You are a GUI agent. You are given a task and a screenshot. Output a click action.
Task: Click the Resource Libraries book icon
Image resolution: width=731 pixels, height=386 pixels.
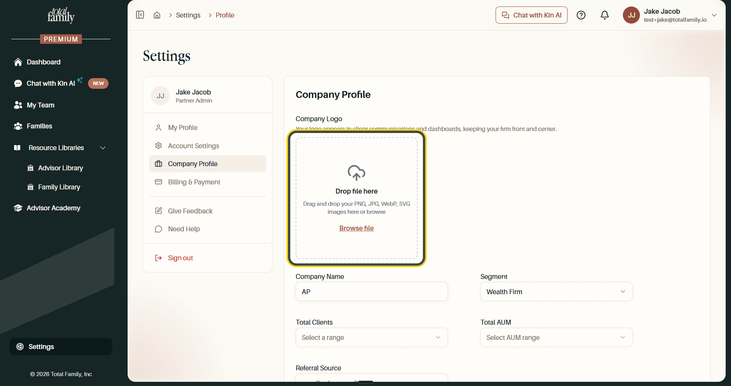tap(17, 148)
